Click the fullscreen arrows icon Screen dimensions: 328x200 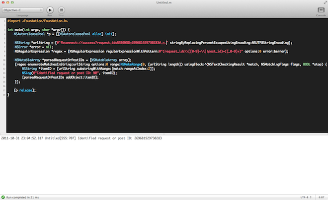coord(326,2)
